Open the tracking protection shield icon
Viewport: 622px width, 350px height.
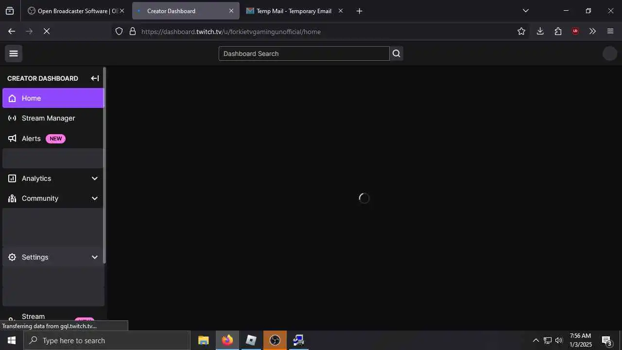[x=119, y=32]
